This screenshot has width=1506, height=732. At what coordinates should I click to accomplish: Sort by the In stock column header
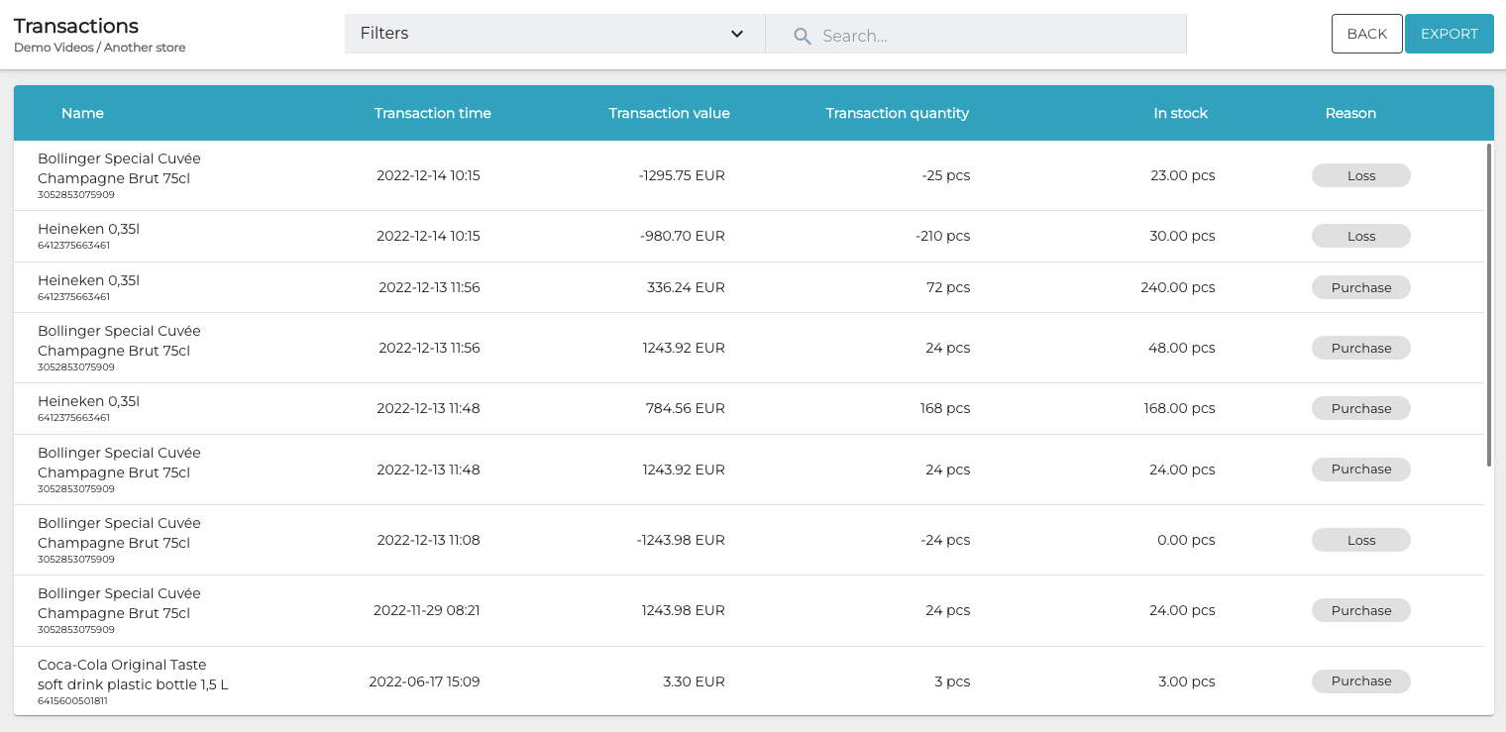point(1180,113)
